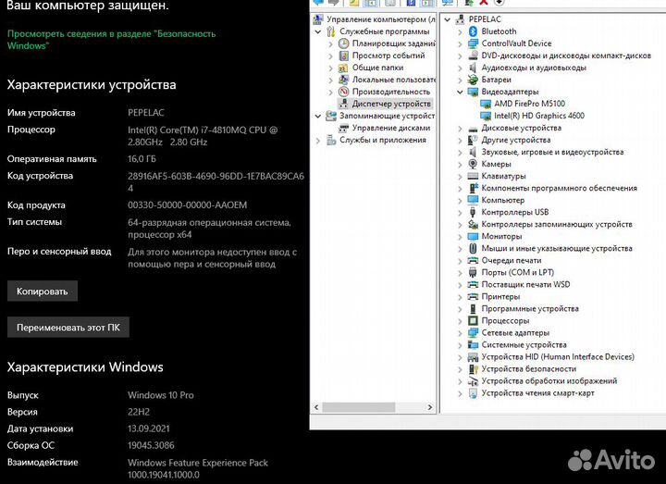Click the Просмотр событий icon

pyautogui.click(x=343, y=56)
